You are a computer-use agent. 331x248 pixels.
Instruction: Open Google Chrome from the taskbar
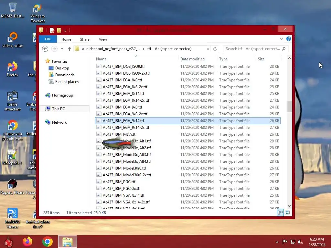coord(47,242)
